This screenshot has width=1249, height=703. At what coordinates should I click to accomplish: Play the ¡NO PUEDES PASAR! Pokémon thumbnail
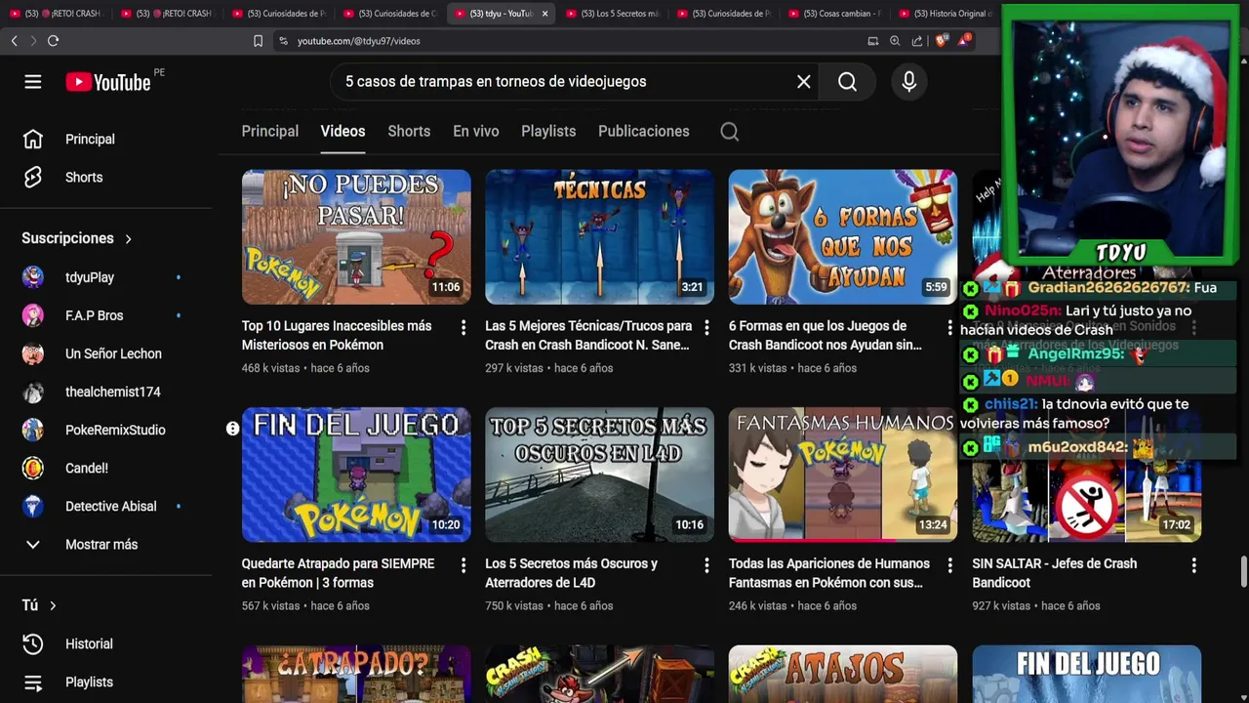tap(356, 237)
